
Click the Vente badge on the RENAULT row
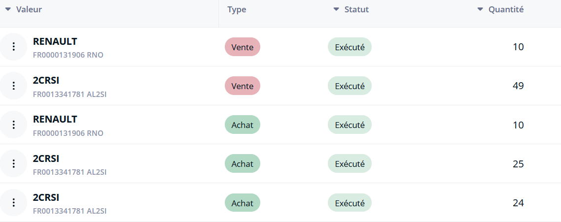point(242,47)
